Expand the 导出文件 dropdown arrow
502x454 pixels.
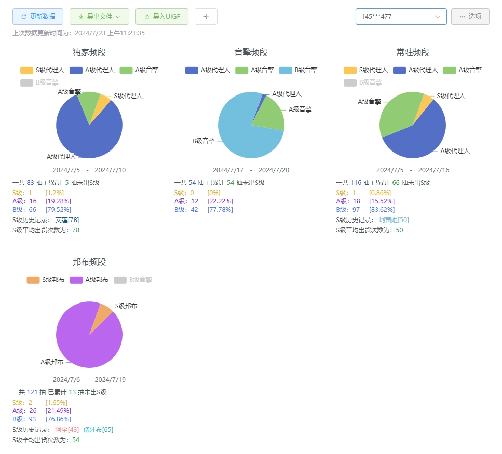coord(118,17)
